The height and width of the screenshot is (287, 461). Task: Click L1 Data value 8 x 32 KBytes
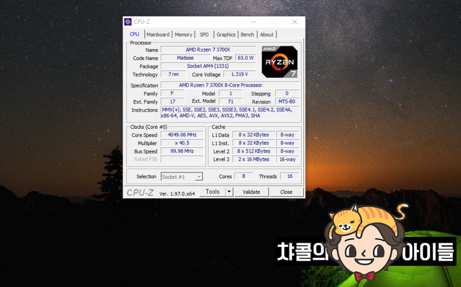tap(253, 135)
